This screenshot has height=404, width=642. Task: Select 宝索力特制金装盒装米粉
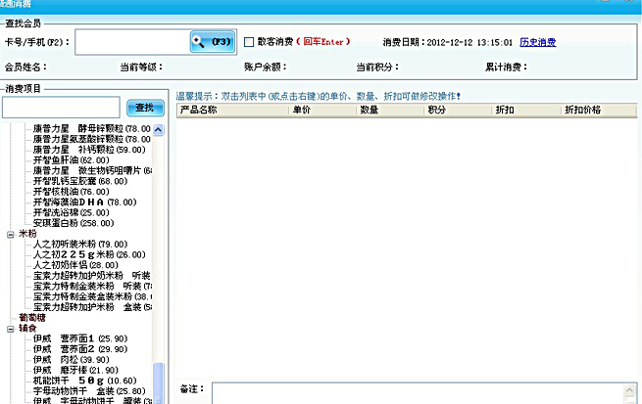[x=92, y=296]
